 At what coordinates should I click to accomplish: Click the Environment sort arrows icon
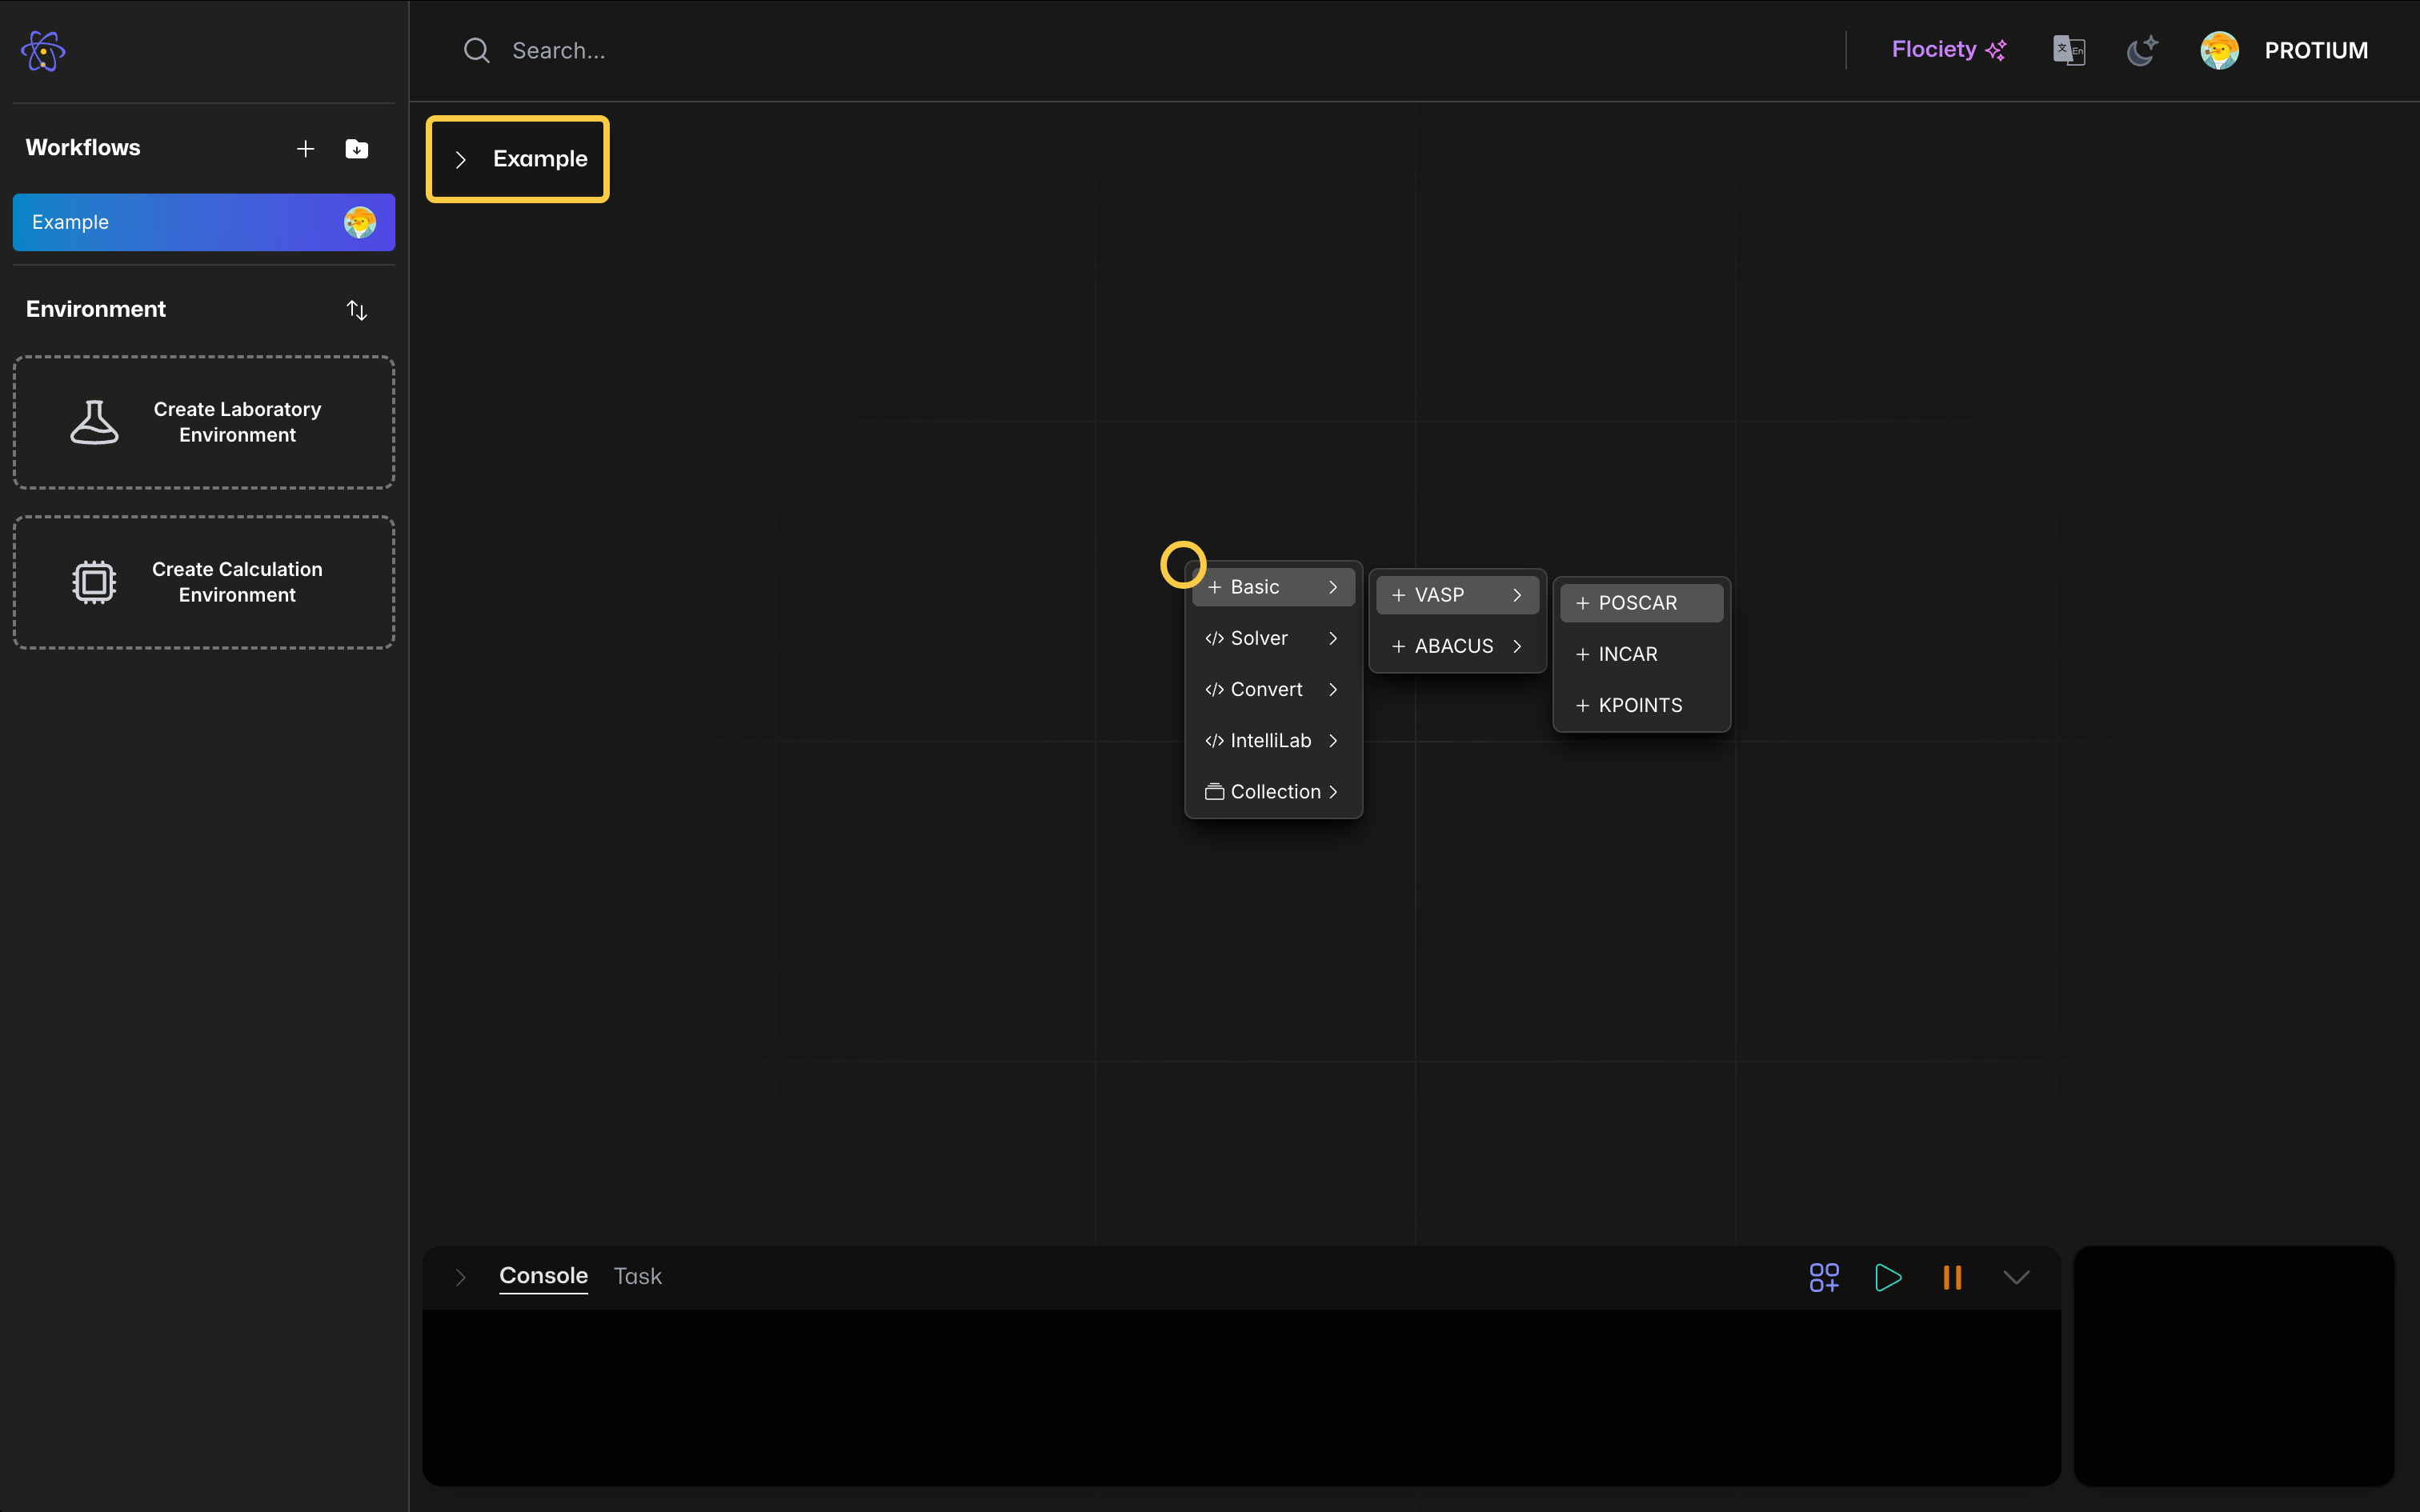(x=357, y=310)
